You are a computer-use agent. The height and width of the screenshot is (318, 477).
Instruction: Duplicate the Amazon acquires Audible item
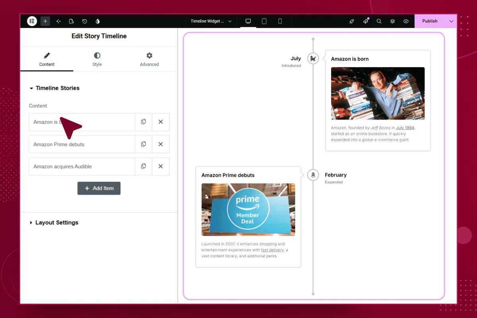(x=143, y=167)
